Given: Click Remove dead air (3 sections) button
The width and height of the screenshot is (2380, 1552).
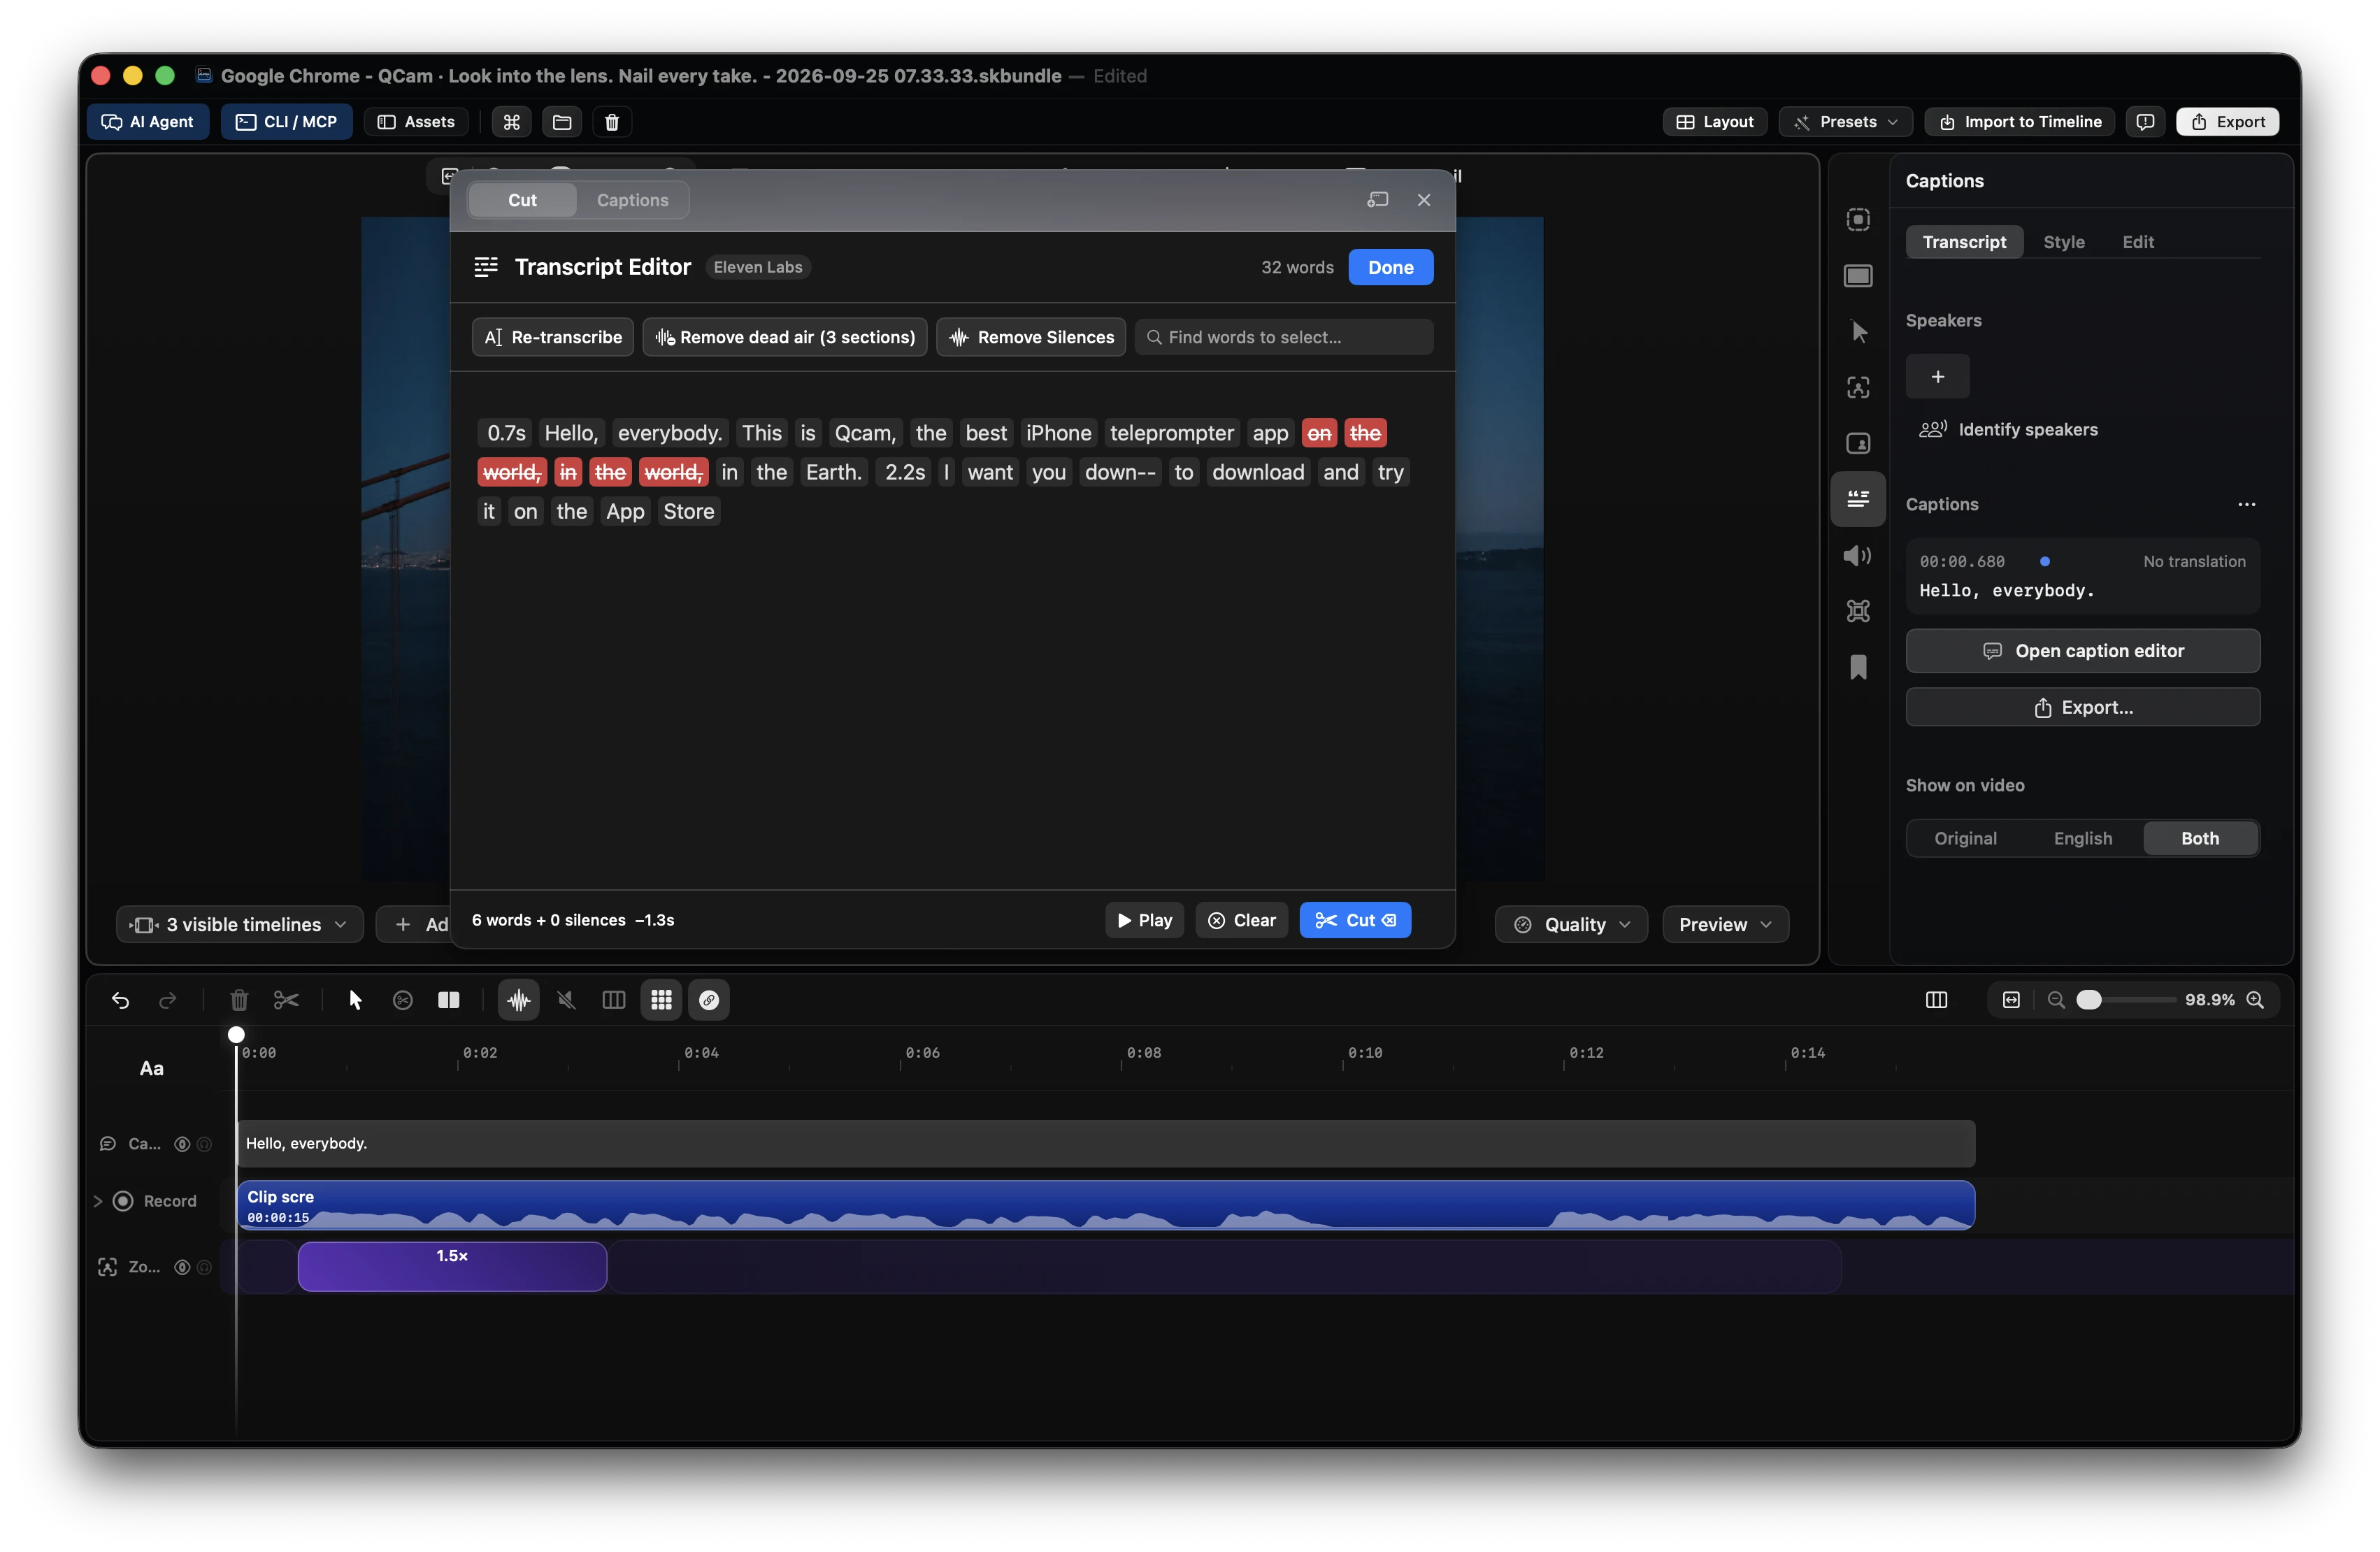Looking at the screenshot, I should coord(785,337).
